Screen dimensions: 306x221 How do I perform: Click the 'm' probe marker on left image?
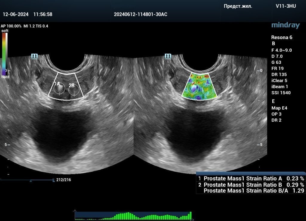(35, 56)
